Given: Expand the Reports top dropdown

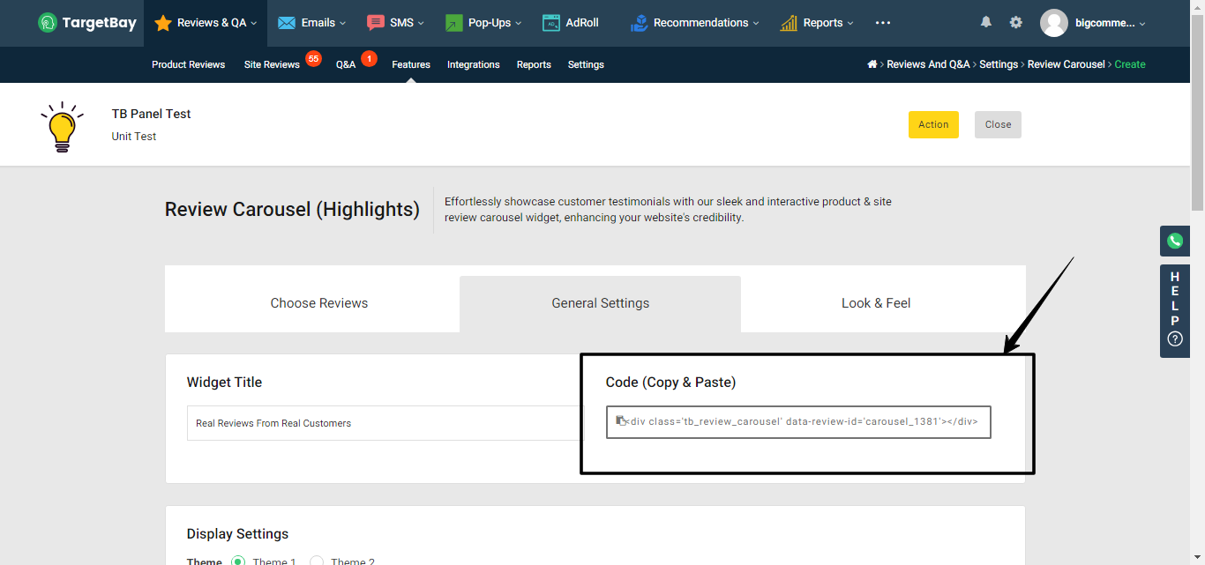Looking at the screenshot, I should [850, 24].
